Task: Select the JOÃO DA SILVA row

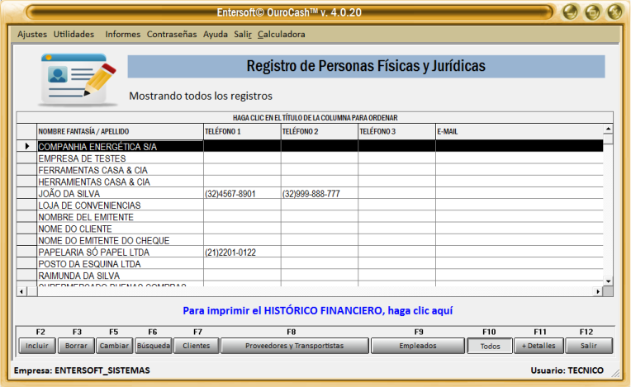Action: point(120,194)
